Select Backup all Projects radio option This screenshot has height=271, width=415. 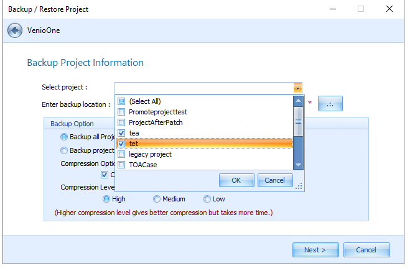coord(64,137)
